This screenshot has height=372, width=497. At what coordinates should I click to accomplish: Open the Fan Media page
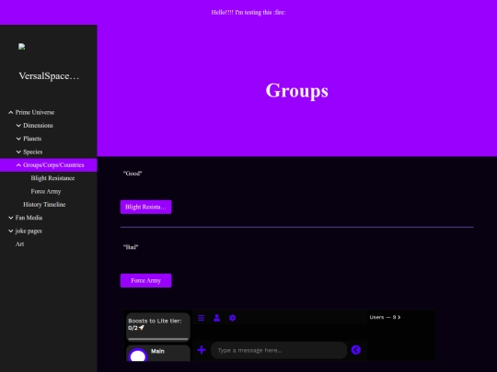click(x=29, y=218)
